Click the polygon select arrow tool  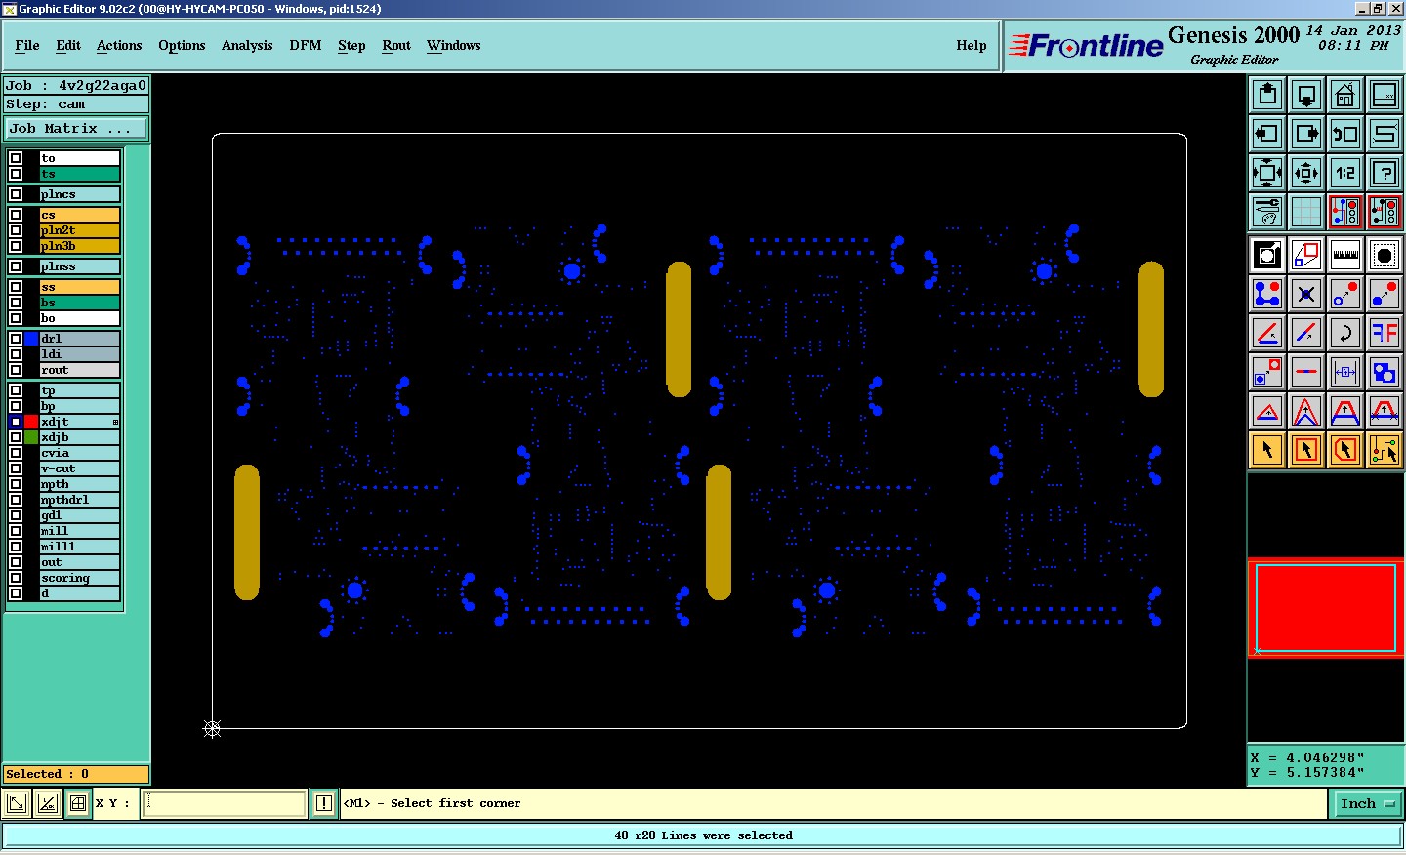pos(1345,450)
